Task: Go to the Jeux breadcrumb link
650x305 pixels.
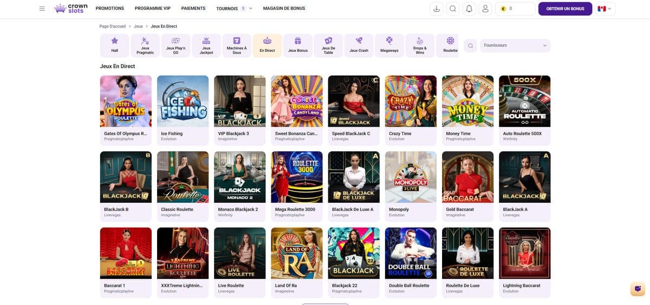Action: [x=138, y=26]
